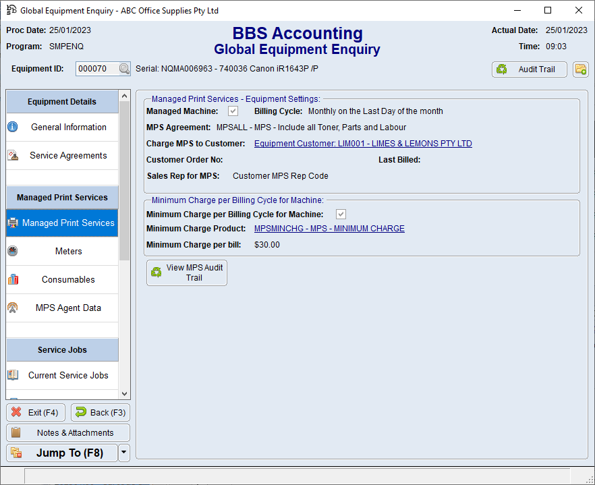Click the Consumables chart icon
Screen dimensions: 595x485
[x=13, y=280]
